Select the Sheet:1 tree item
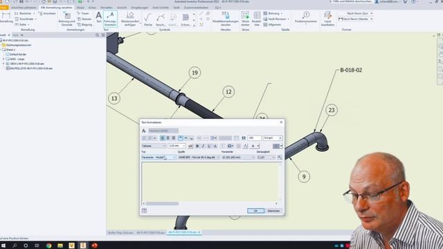Image resolution: width=443 pixels, height=249 pixels. 11,50
